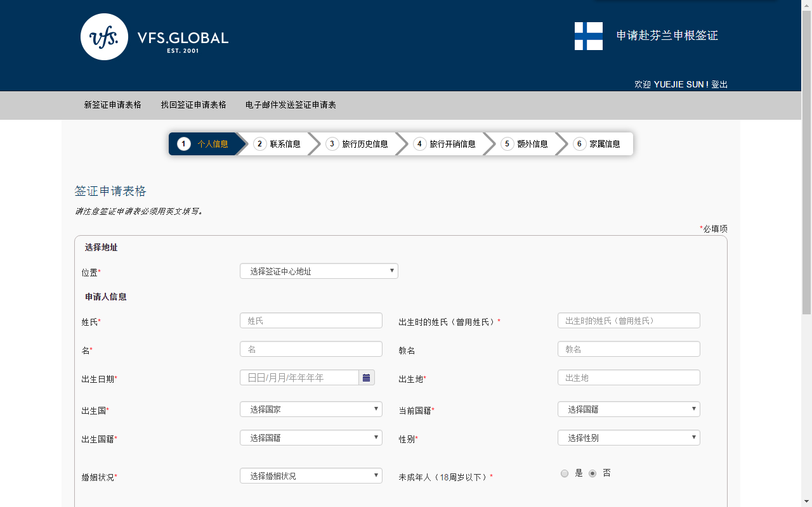Click the 申请人信息 section title

106,297
